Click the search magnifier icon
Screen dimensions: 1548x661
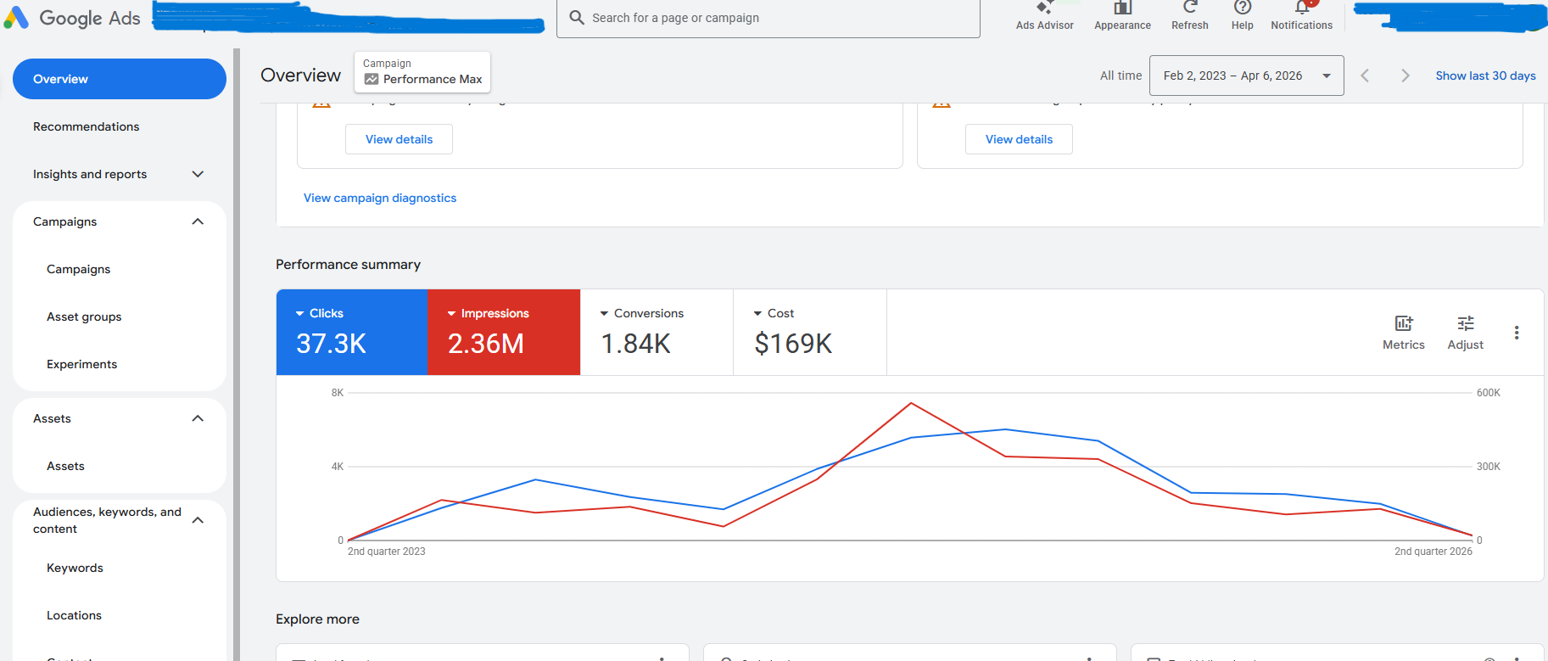click(x=577, y=18)
